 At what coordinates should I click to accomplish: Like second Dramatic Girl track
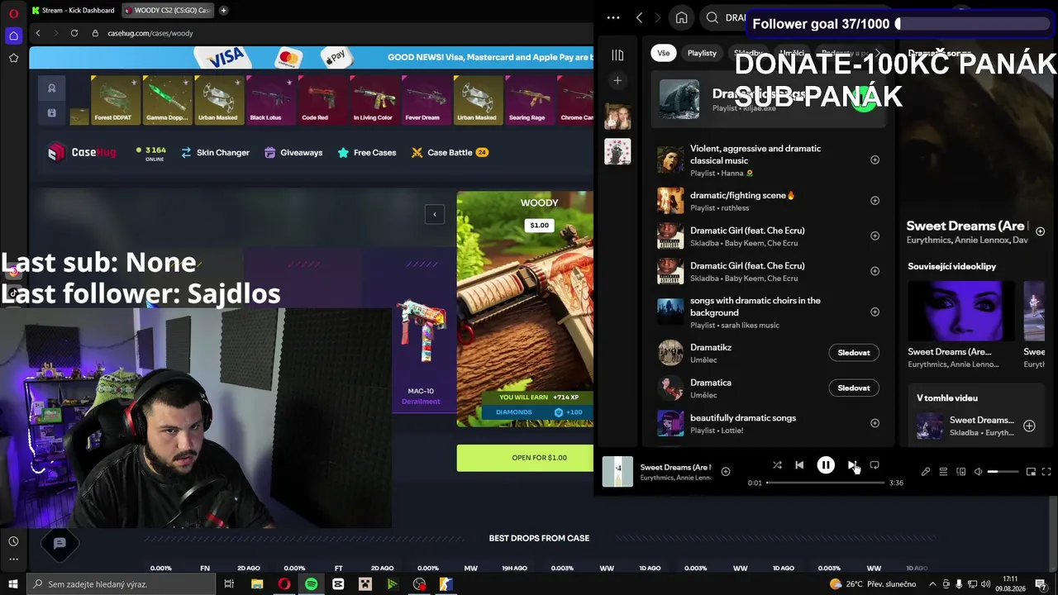(x=875, y=271)
